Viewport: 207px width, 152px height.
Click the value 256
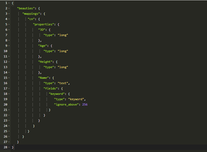[x=85, y=105]
